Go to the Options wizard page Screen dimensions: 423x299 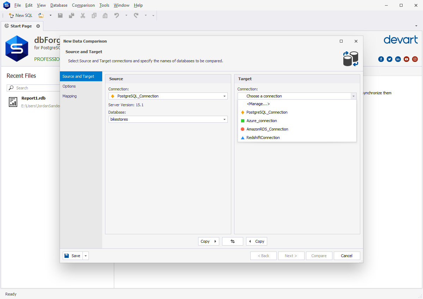[x=81, y=86]
